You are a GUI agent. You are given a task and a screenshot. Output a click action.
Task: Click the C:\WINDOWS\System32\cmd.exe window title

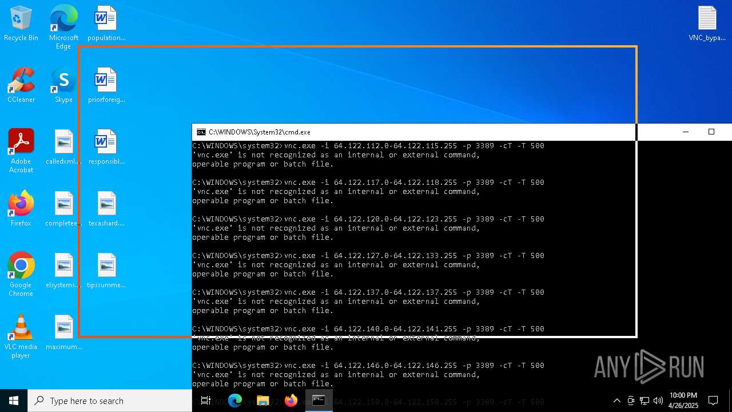tap(260, 132)
